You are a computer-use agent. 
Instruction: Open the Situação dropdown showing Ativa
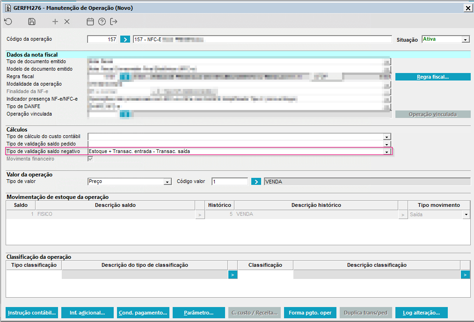[466, 40]
